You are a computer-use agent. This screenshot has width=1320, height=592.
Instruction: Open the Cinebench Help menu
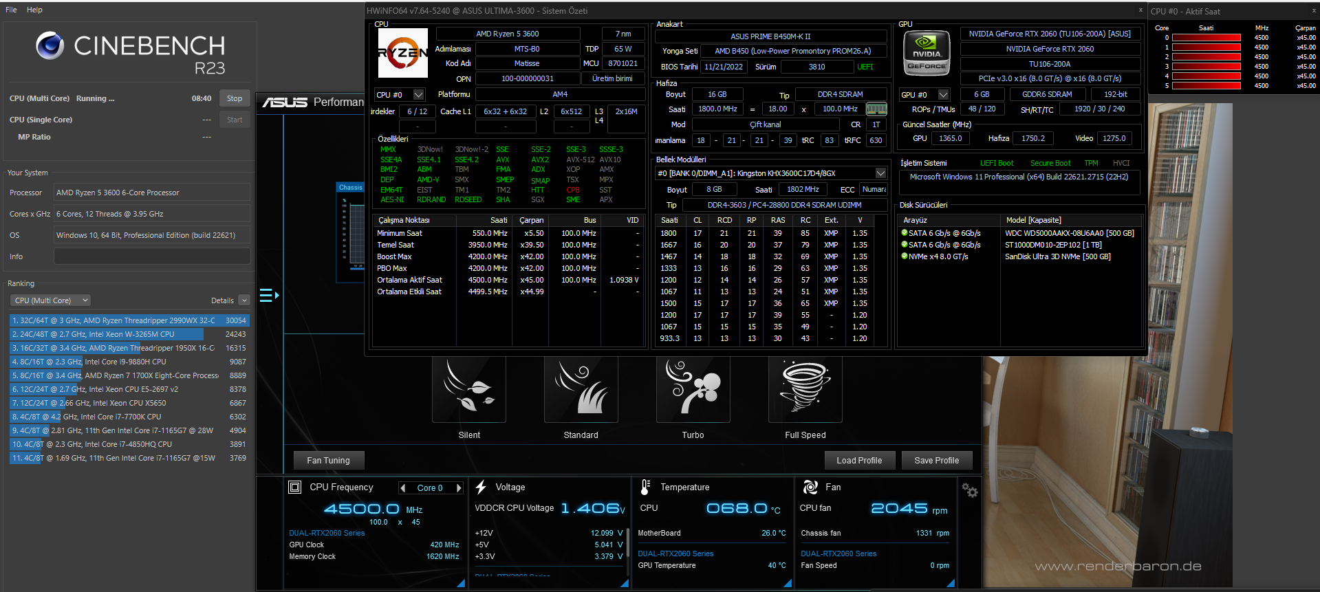[x=34, y=10]
